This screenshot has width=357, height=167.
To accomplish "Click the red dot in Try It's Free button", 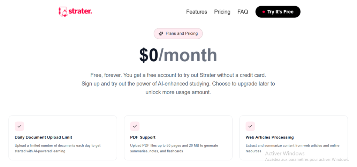I will point(264,12).
